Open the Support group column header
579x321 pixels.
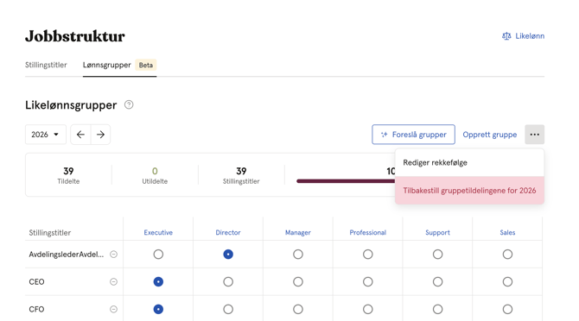437,232
